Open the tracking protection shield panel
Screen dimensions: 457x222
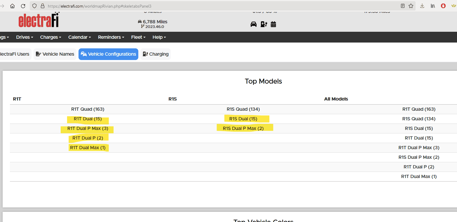[34, 6]
